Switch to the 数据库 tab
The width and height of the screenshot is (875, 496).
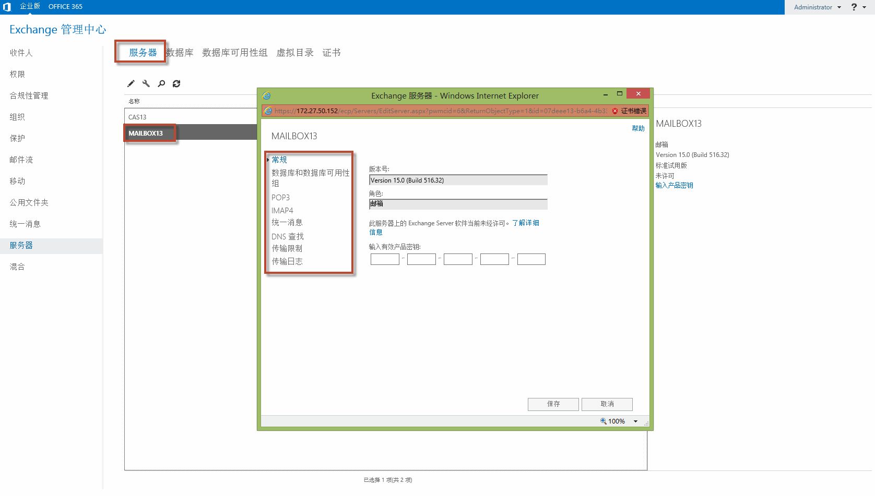click(x=180, y=53)
